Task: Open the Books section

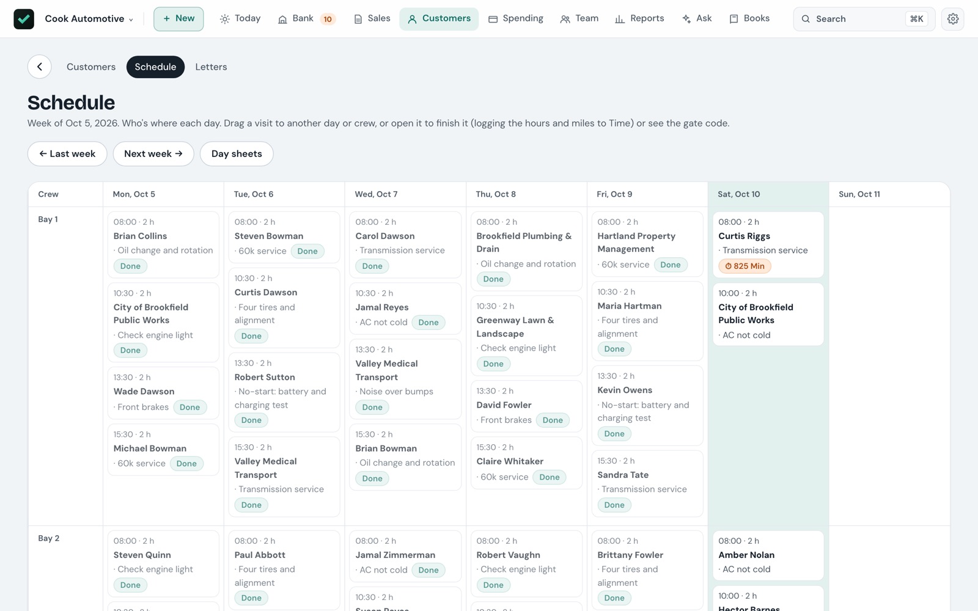Action: (749, 19)
